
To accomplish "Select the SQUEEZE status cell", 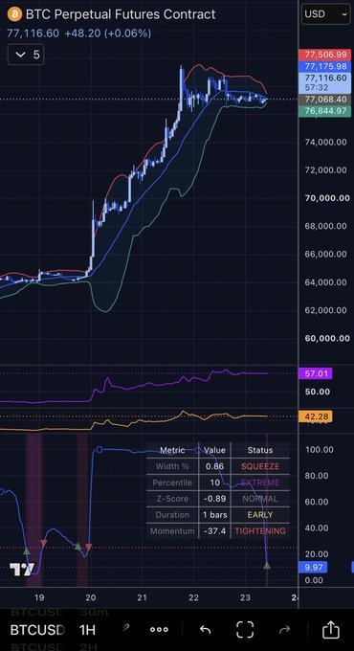I will coord(260,466).
